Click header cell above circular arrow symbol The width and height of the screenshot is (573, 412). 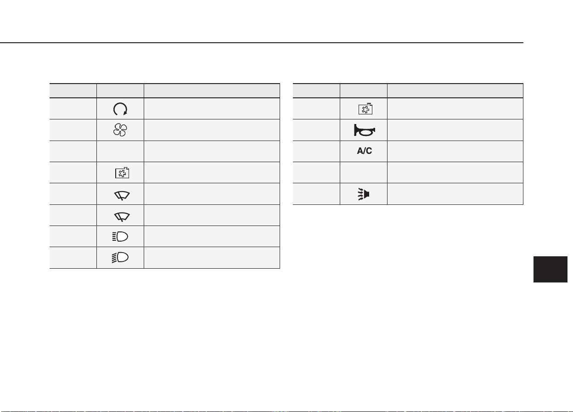coord(120,90)
